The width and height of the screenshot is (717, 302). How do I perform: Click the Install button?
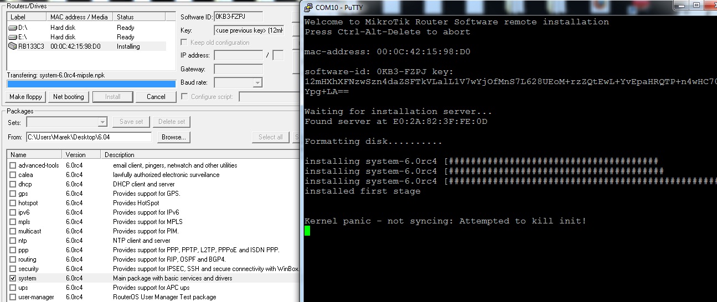coord(113,97)
